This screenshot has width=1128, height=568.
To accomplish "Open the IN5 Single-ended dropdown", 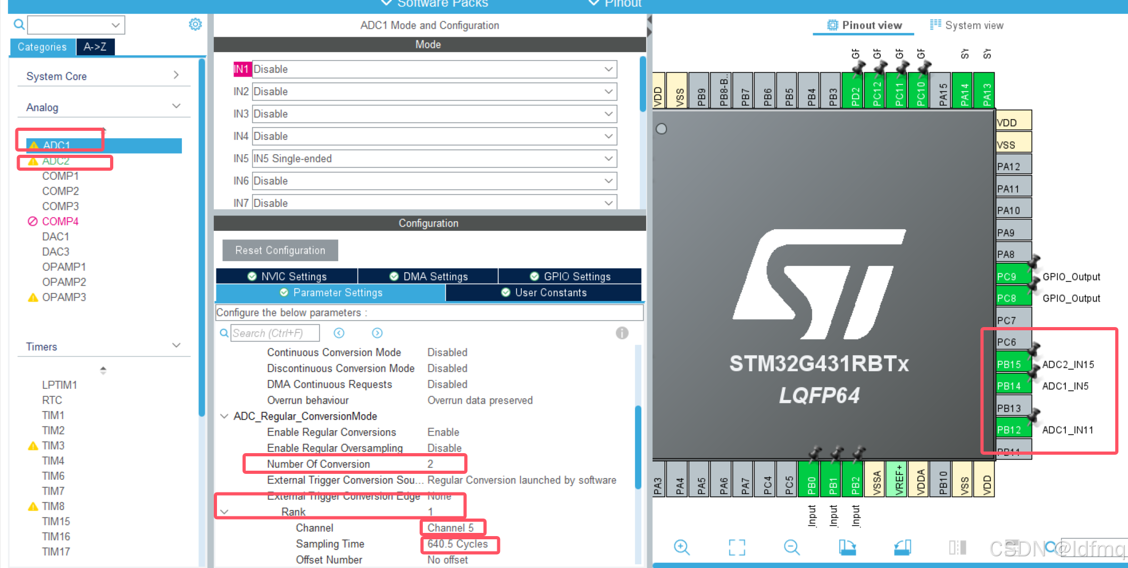I will coord(435,158).
